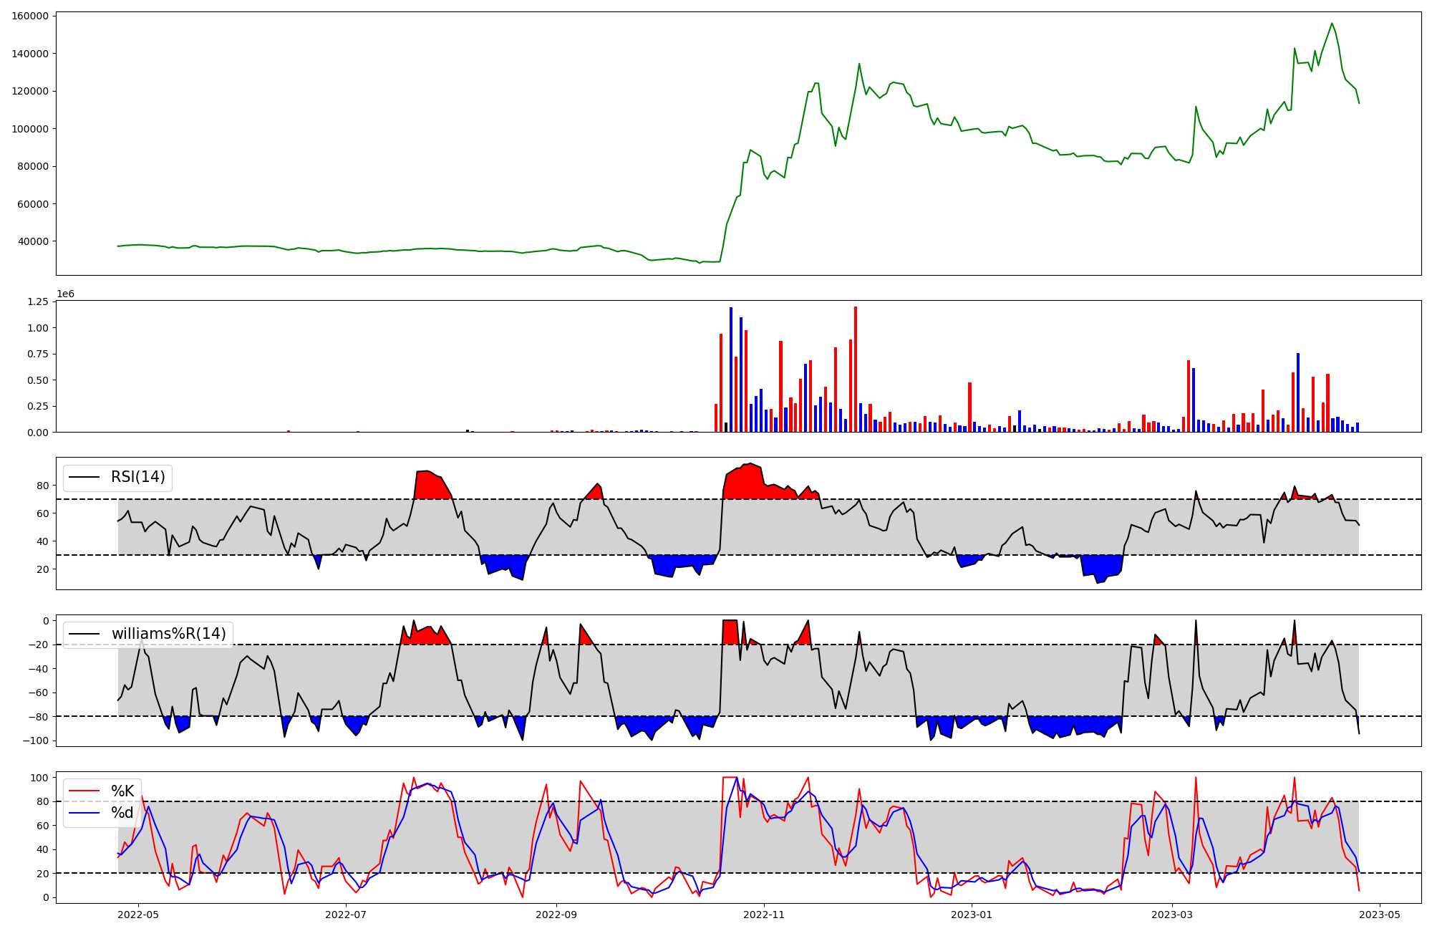Click the 2022-09 date axis label
This screenshot has height=931, width=1432.
pos(556,915)
